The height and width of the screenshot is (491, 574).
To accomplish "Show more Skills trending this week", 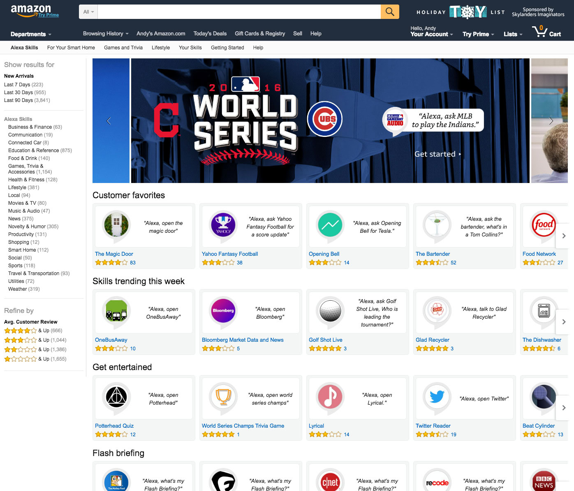I will [x=564, y=322].
